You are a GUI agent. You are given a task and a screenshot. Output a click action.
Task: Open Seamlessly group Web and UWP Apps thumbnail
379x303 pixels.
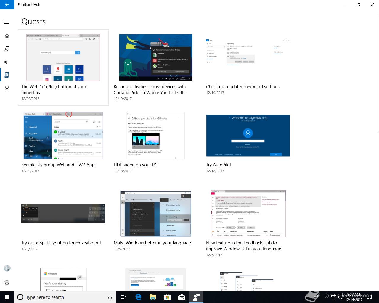coord(63,136)
